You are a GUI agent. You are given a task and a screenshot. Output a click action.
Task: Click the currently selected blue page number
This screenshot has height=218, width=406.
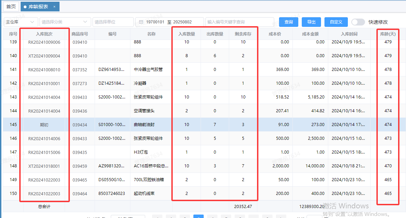[198, 217]
